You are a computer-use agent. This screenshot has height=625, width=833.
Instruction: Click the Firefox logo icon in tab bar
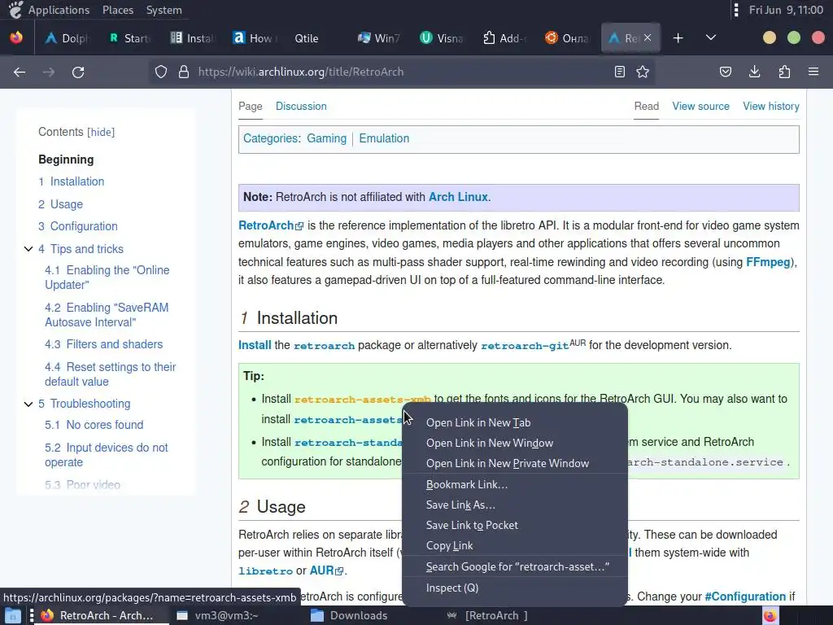click(16, 37)
